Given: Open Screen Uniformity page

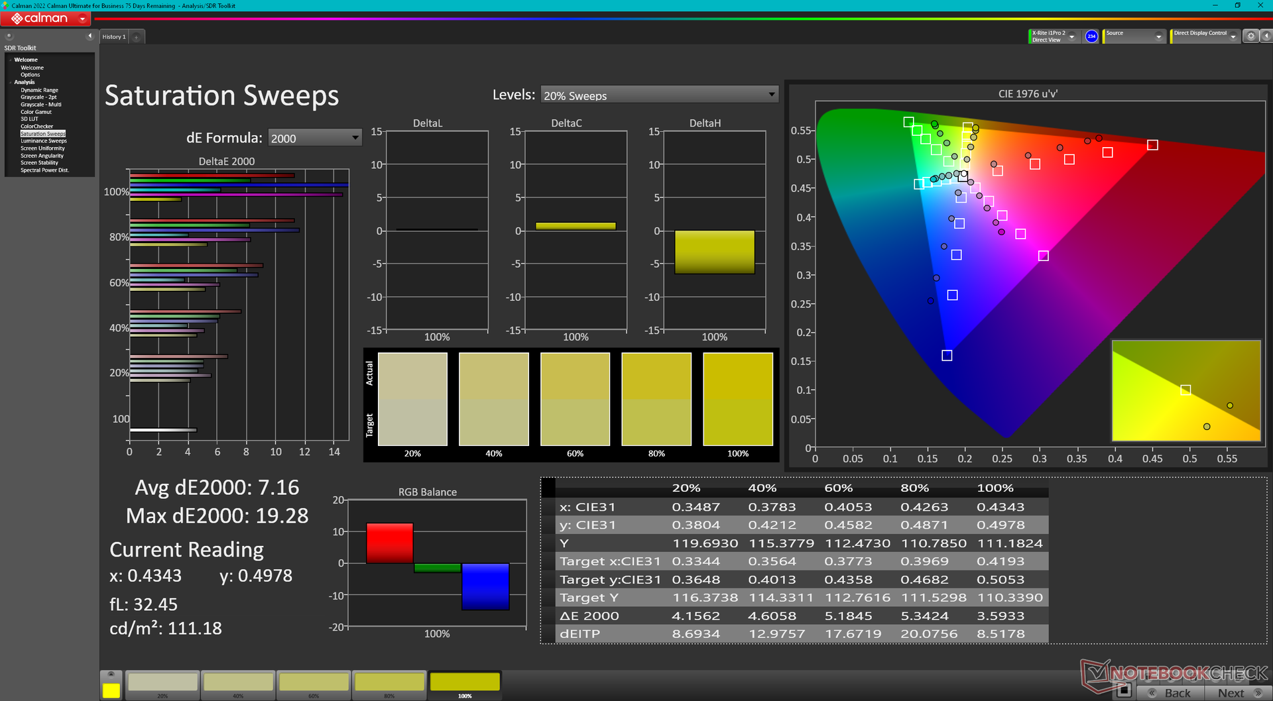Looking at the screenshot, I should pos(42,148).
